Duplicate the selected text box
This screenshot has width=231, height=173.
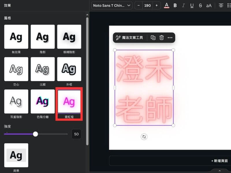(x=153, y=37)
